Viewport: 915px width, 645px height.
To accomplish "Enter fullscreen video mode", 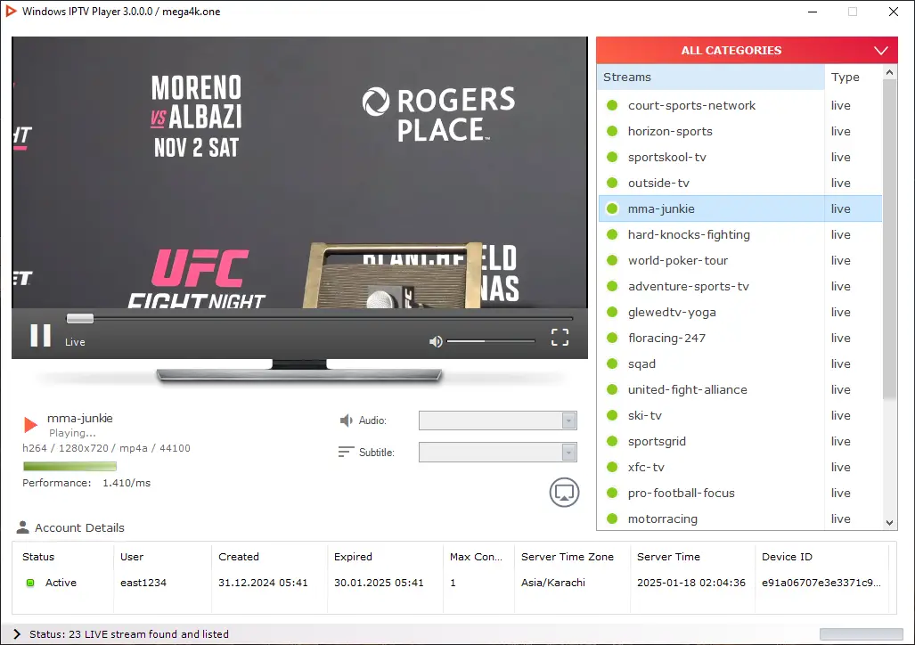I will pyautogui.click(x=560, y=337).
